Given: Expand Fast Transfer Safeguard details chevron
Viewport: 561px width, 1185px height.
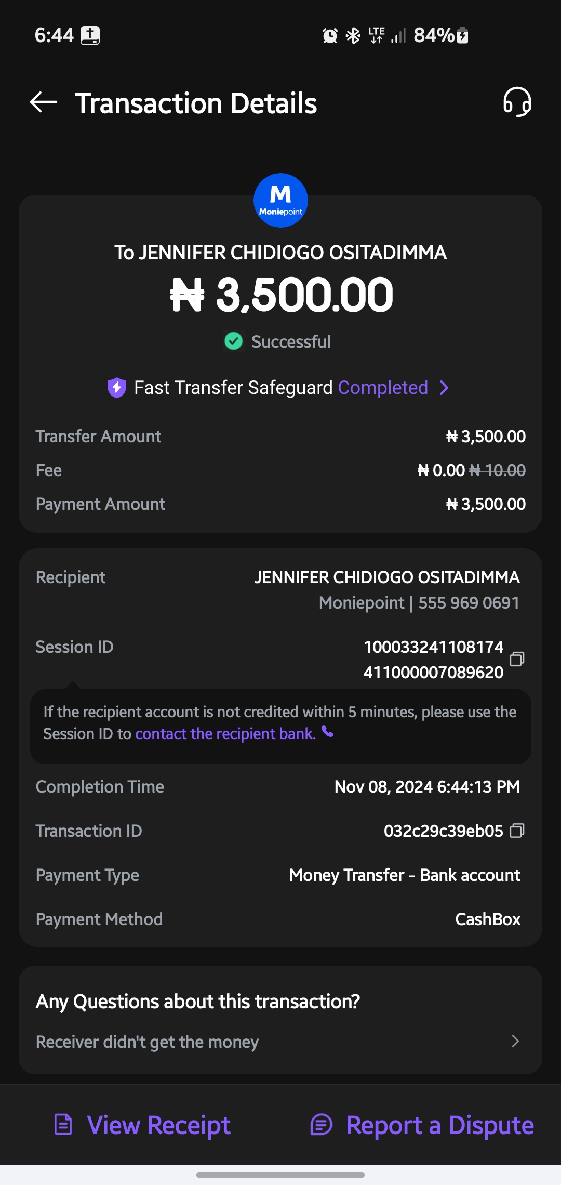Looking at the screenshot, I should [x=444, y=388].
